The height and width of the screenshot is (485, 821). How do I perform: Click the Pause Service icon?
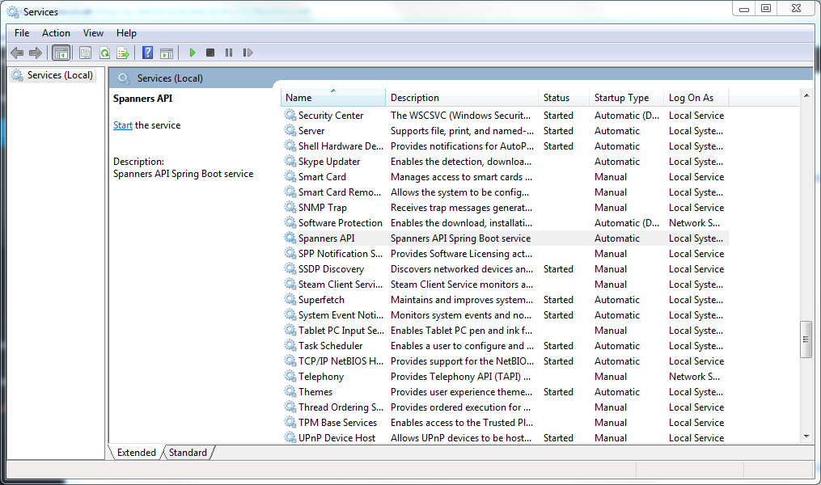tap(229, 53)
